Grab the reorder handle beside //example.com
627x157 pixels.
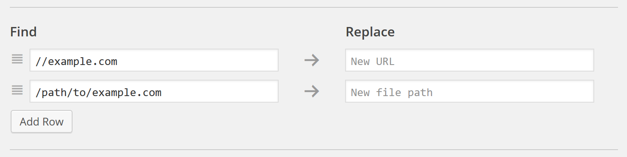[17, 60]
